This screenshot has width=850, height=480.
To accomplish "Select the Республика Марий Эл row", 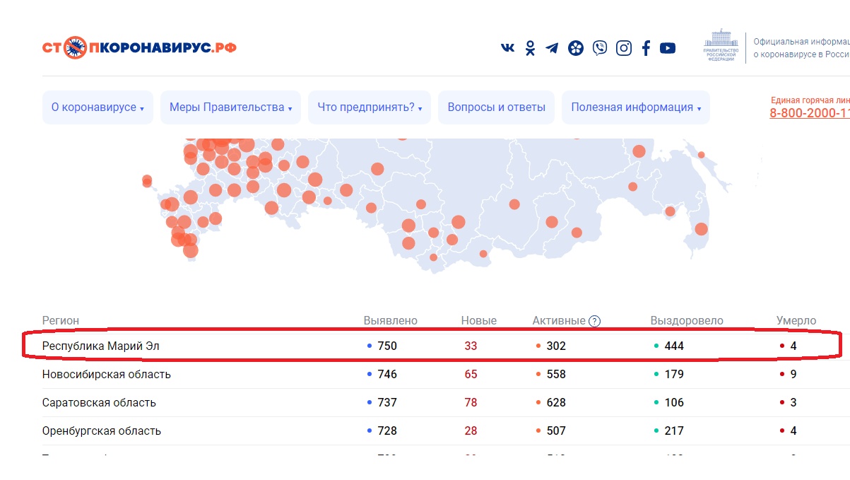I will 106,346.
